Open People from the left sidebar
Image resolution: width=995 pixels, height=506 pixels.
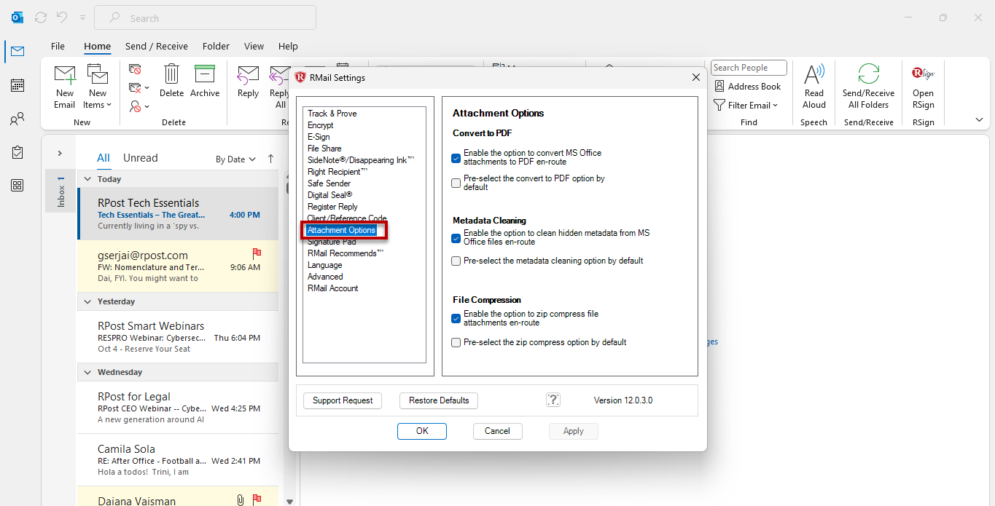point(17,119)
